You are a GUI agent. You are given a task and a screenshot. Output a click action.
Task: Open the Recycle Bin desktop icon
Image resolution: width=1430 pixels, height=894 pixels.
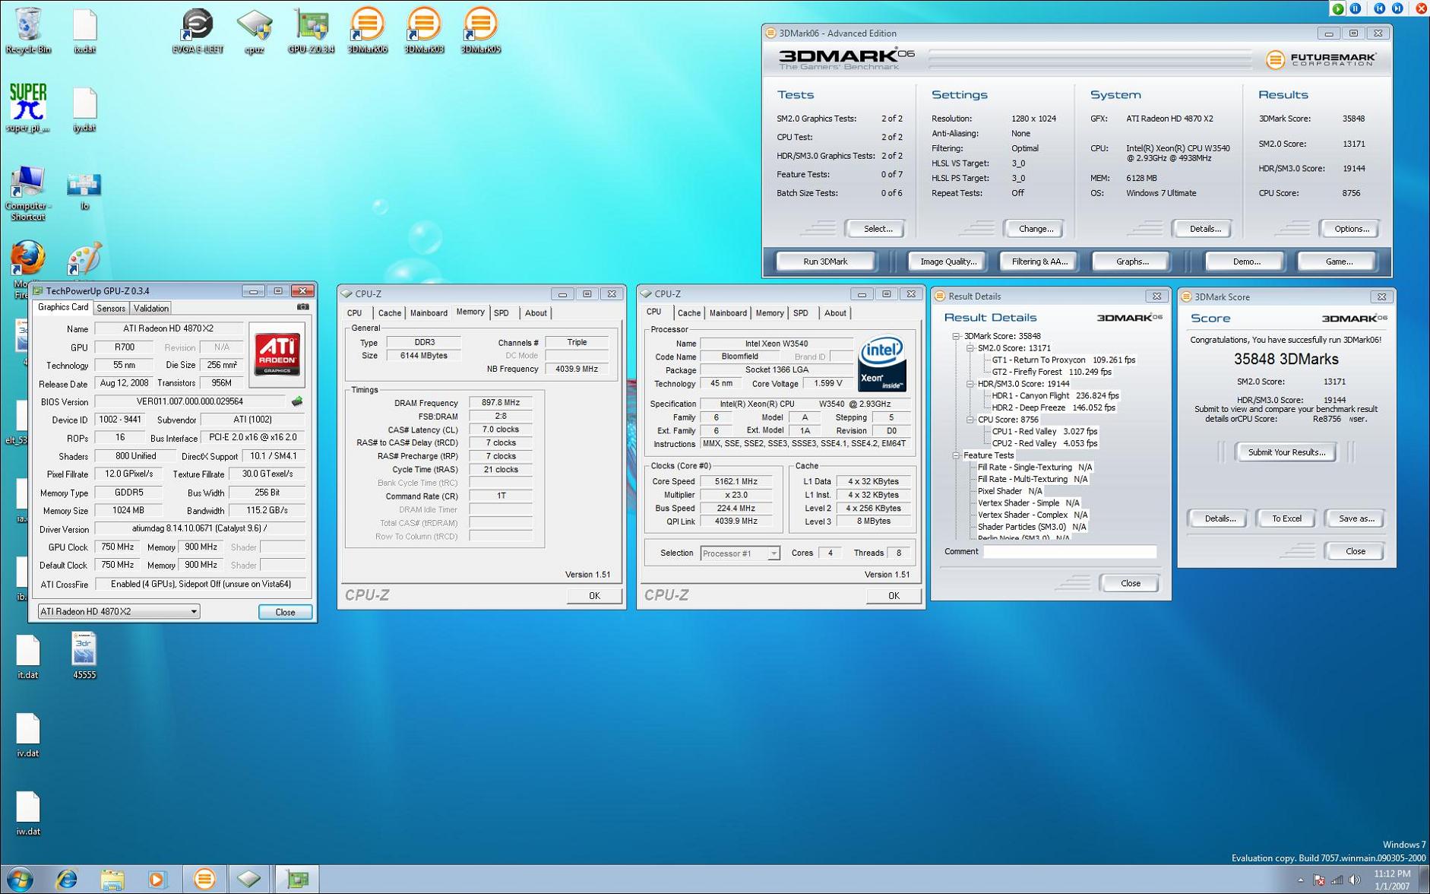[27, 30]
